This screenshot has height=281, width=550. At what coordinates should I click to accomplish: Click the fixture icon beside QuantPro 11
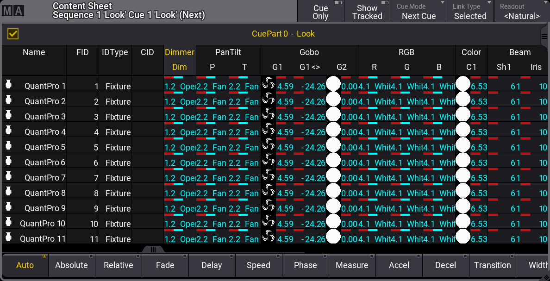[x=8, y=237]
